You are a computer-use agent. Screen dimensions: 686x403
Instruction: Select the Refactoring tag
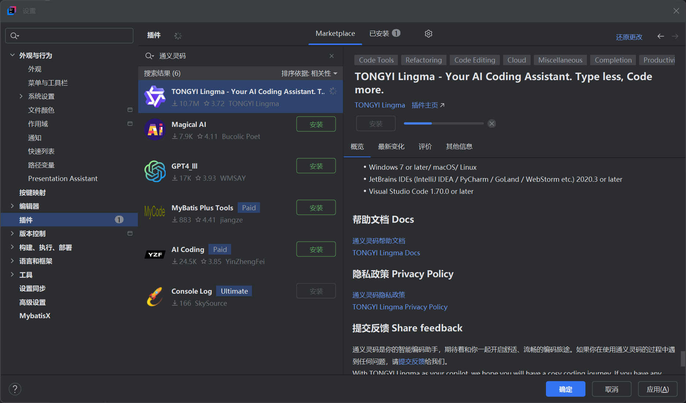pyautogui.click(x=423, y=60)
